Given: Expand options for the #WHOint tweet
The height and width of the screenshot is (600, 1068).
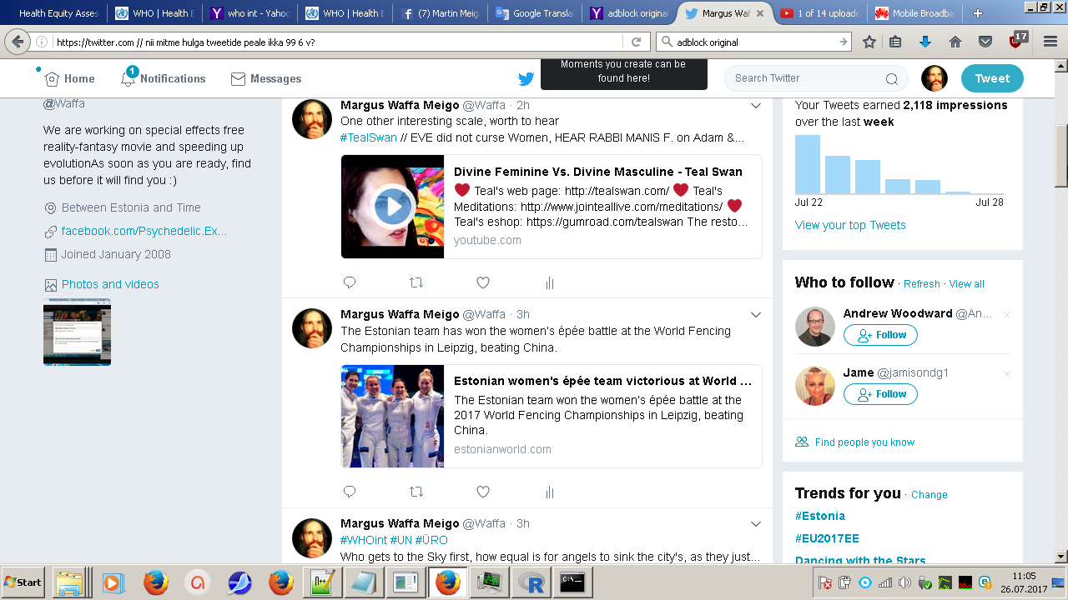Looking at the screenshot, I should pyautogui.click(x=756, y=524).
